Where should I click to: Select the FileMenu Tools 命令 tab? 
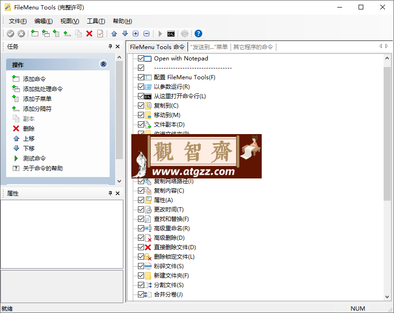click(x=157, y=47)
